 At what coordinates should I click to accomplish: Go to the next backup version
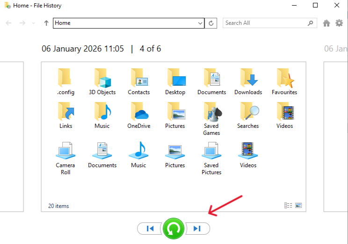point(197,229)
